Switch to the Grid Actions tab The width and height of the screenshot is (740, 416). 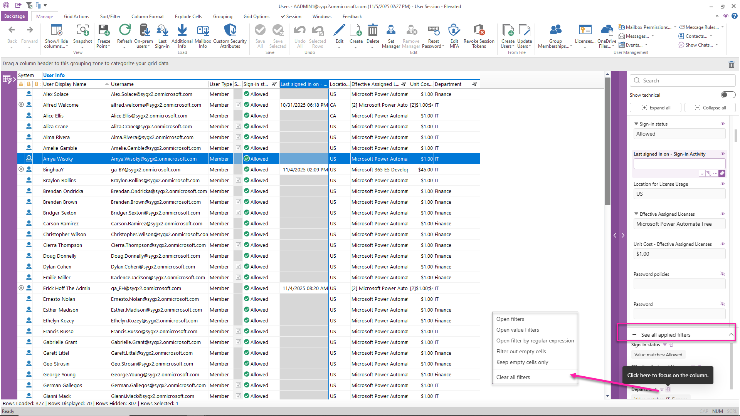point(76,17)
